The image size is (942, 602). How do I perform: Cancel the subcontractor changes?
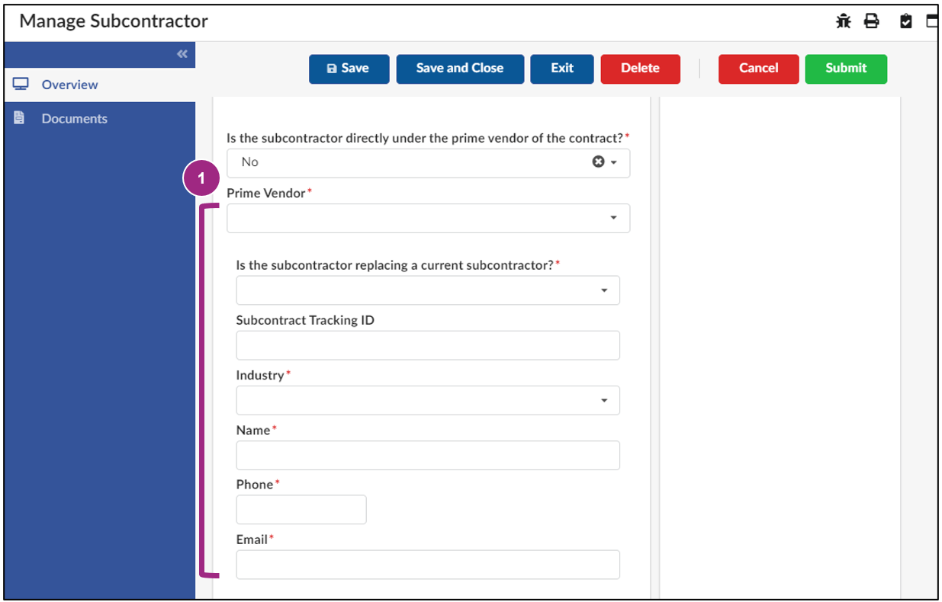coord(758,69)
